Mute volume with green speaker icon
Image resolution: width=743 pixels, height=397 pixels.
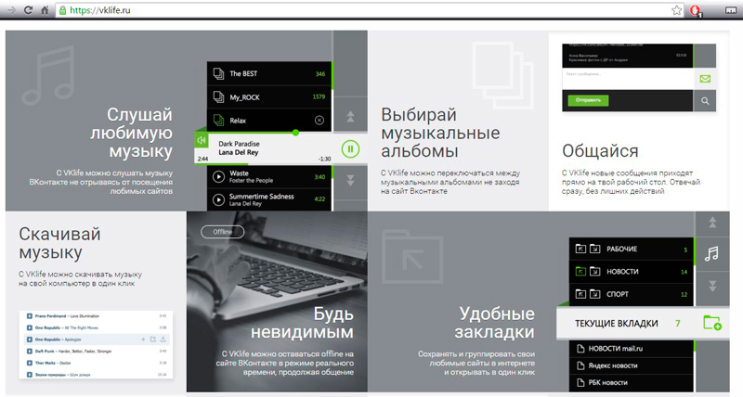click(202, 140)
